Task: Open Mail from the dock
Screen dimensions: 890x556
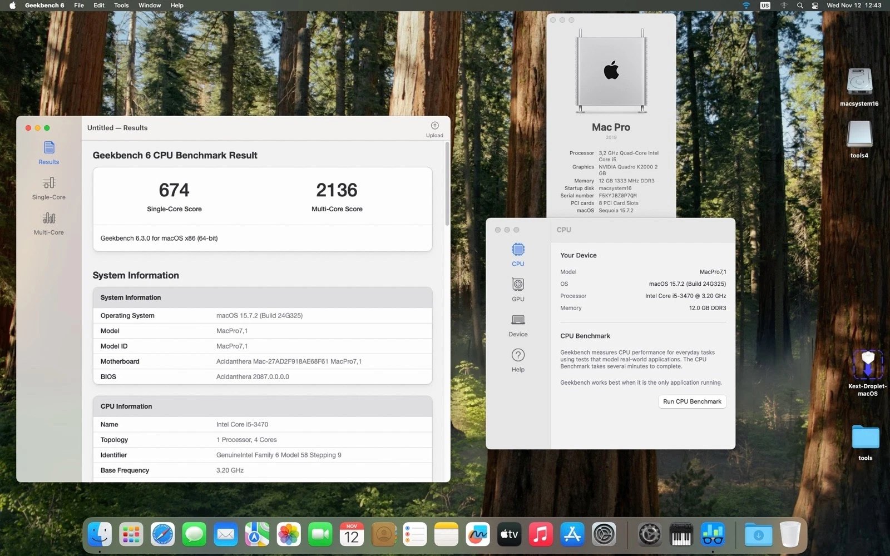Action: point(226,535)
